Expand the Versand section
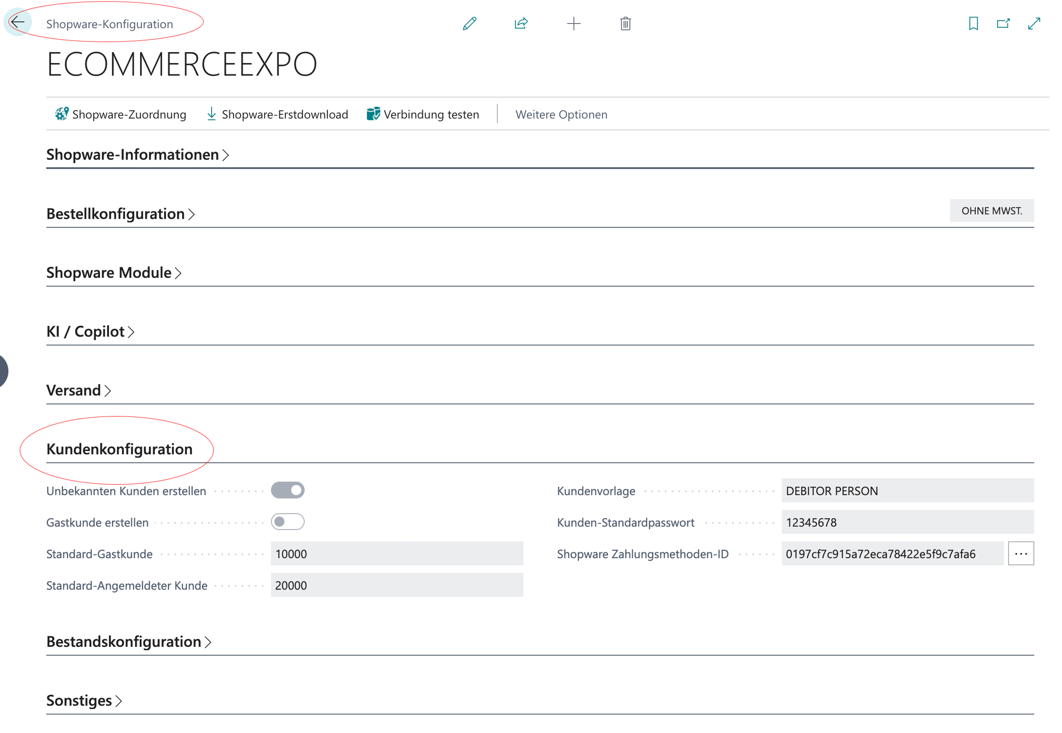1062x733 pixels. coord(78,391)
